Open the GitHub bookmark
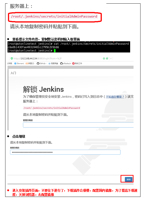Image resolution: width=148 pixels, height=206 pixels. 41,63
